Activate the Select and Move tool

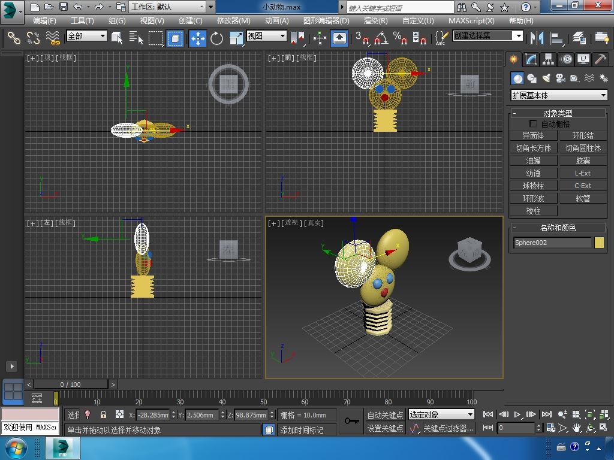click(x=198, y=38)
